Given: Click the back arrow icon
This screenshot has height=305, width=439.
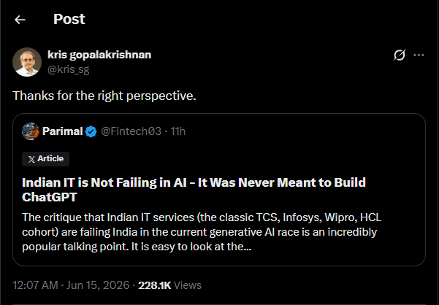Looking at the screenshot, I should [20, 20].
